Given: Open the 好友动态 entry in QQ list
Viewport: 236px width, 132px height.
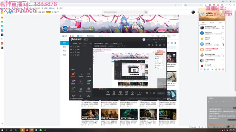Looking at the screenshot, I should [212, 39].
